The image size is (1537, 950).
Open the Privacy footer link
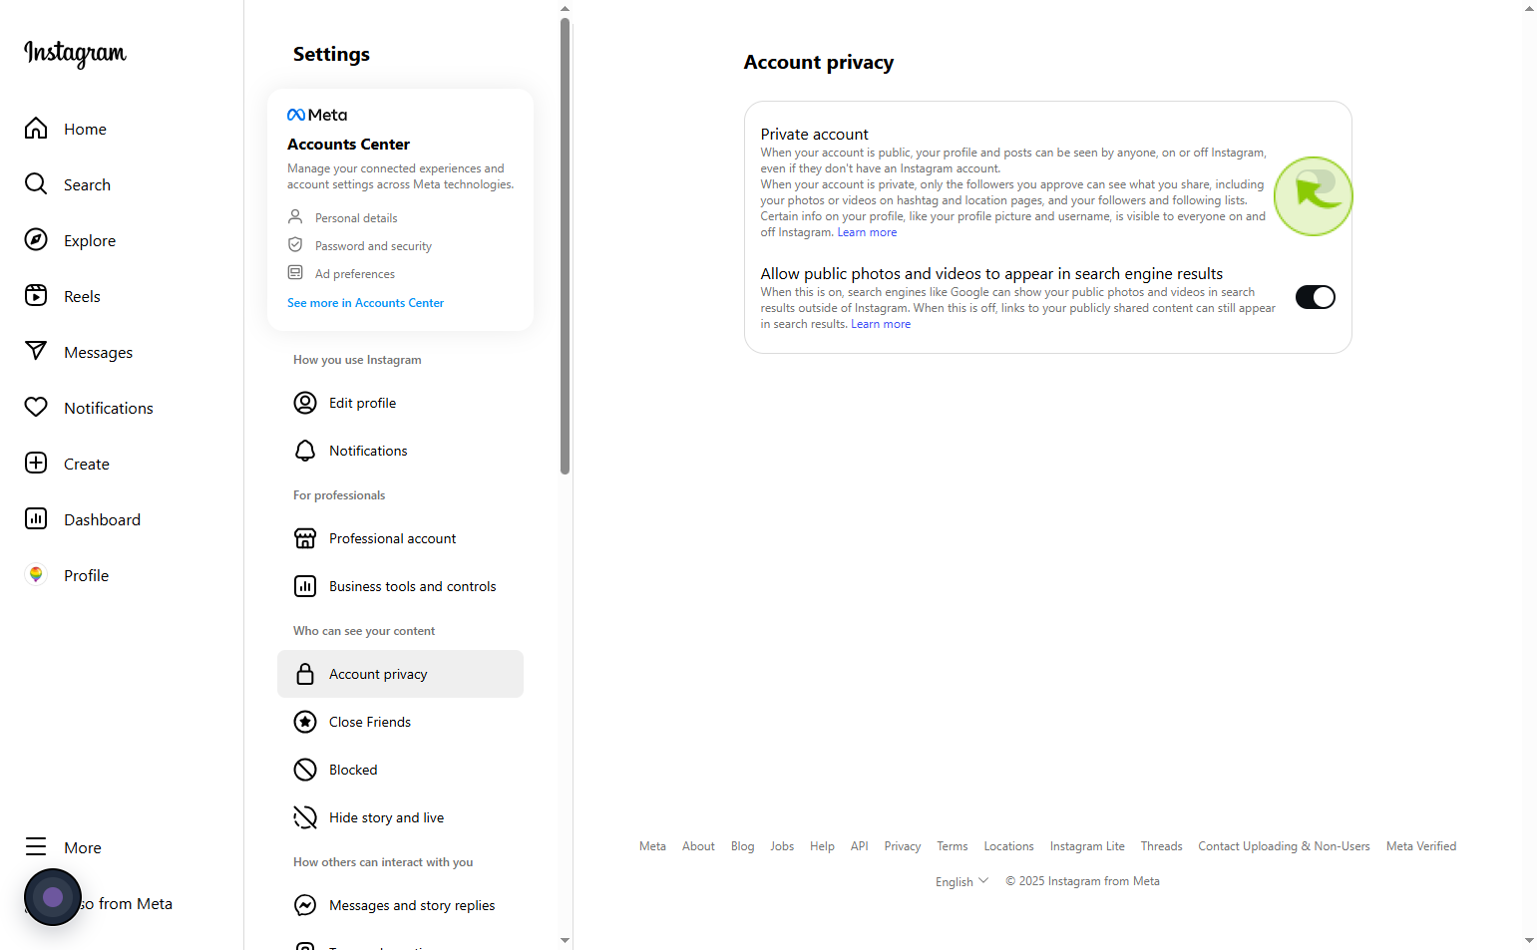pos(902,846)
